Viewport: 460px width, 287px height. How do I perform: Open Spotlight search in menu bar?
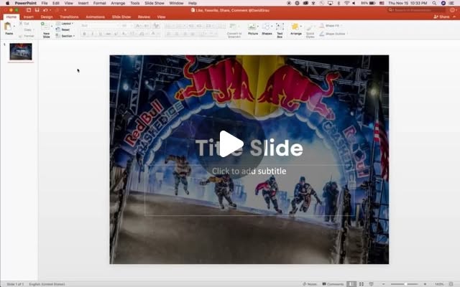[x=434, y=3]
